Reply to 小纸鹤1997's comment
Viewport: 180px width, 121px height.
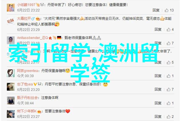(156, 10)
